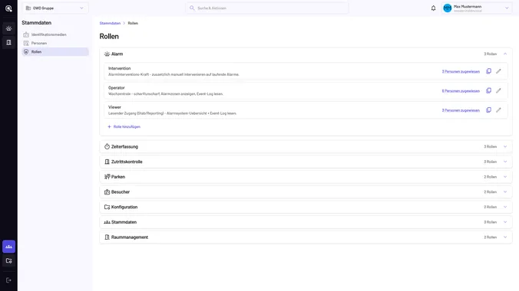Click the Zutrittskontrolle door icon

[107, 162]
